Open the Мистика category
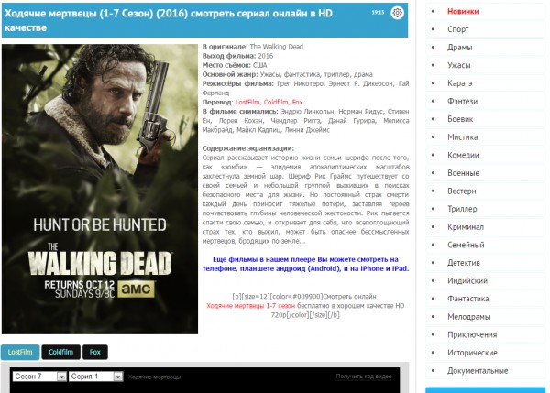 462,137
